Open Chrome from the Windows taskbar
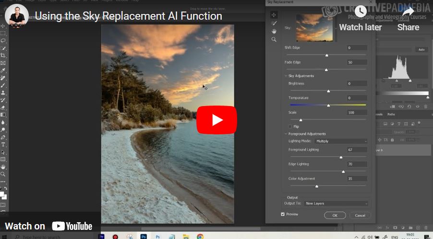 click(200, 237)
